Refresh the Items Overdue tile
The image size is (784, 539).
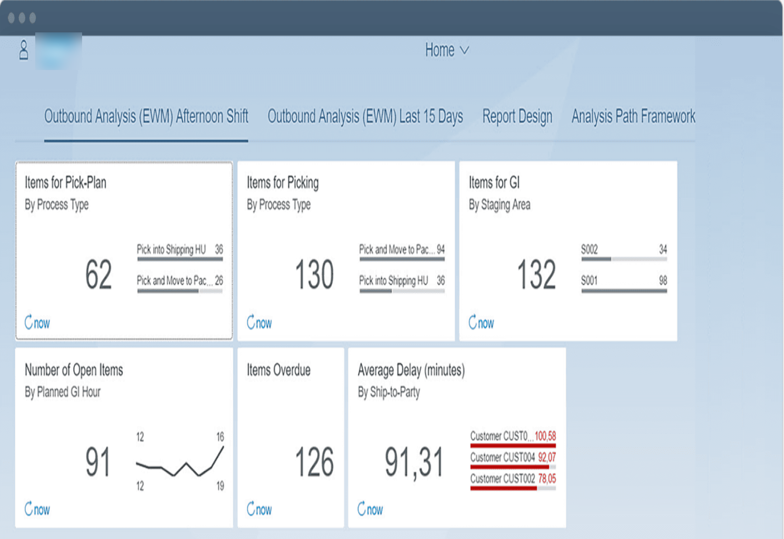click(259, 509)
